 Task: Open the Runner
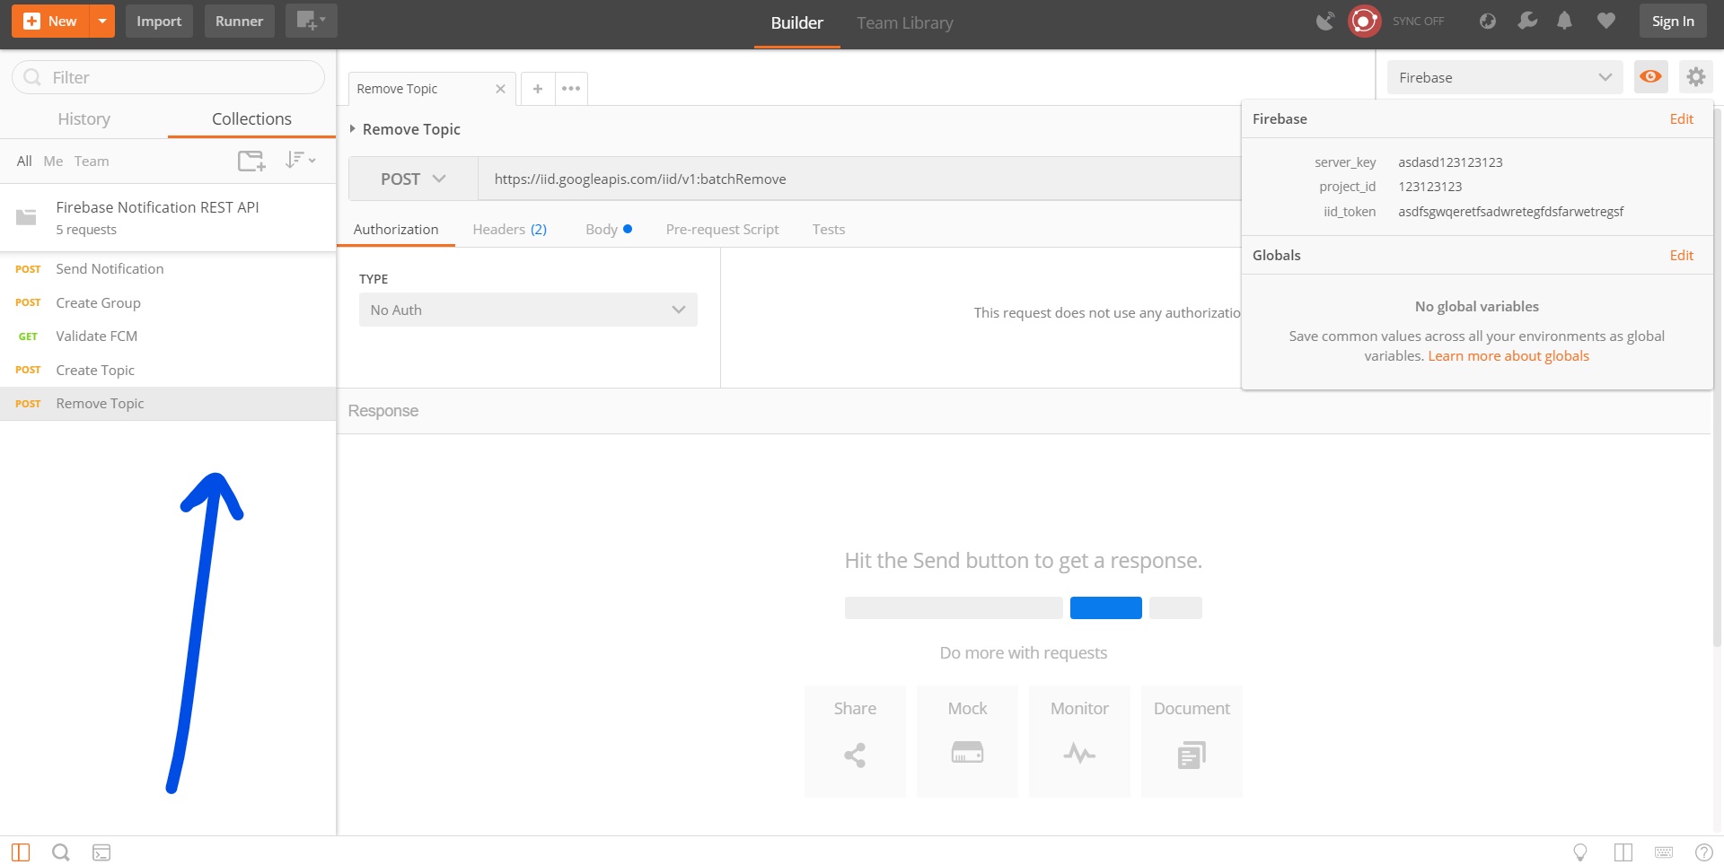coord(239,21)
